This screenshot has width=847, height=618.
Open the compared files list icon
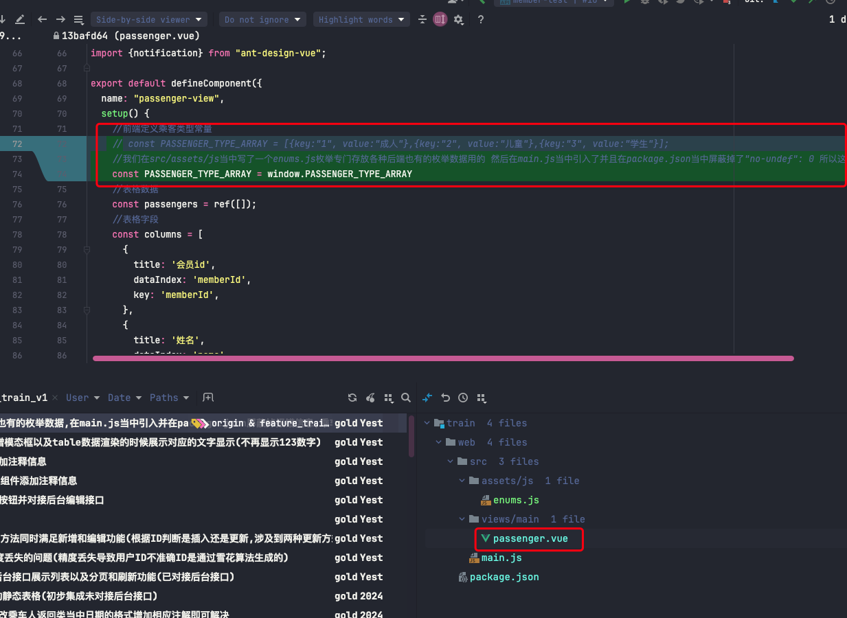coord(78,20)
